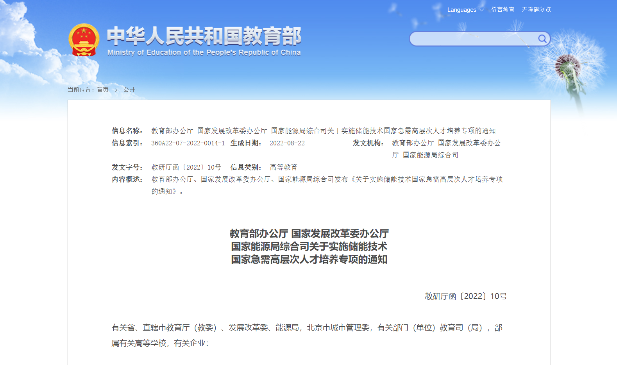Click the Ministry of Education English subtitle

coord(204,52)
